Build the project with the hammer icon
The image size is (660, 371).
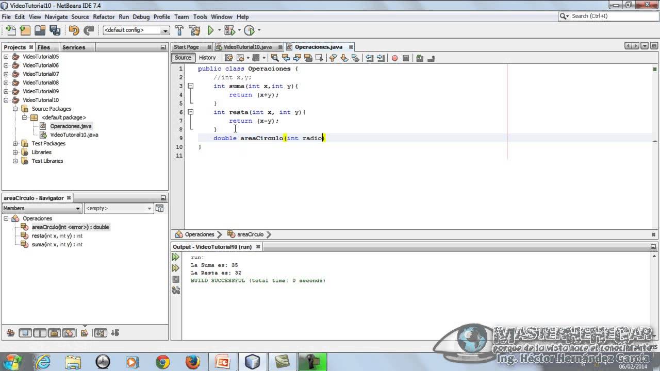[x=179, y=30]
